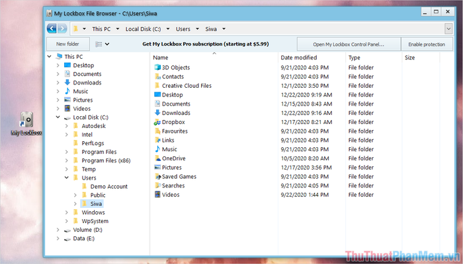Click This PC breadcrumb in address bar
Image resolution: width=463 pixels, height=264 pixels.
[101, 29]
